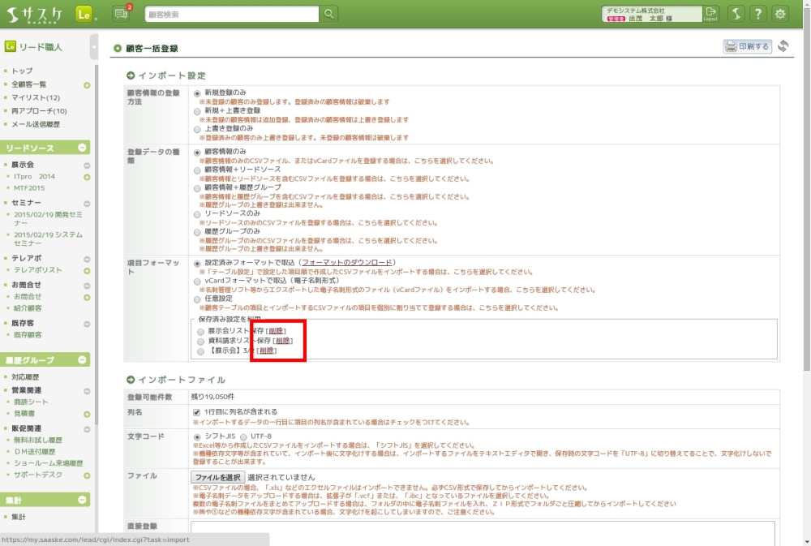Select the 任意設定 format radio button
The image size is (811, 546).
(197, 299)
